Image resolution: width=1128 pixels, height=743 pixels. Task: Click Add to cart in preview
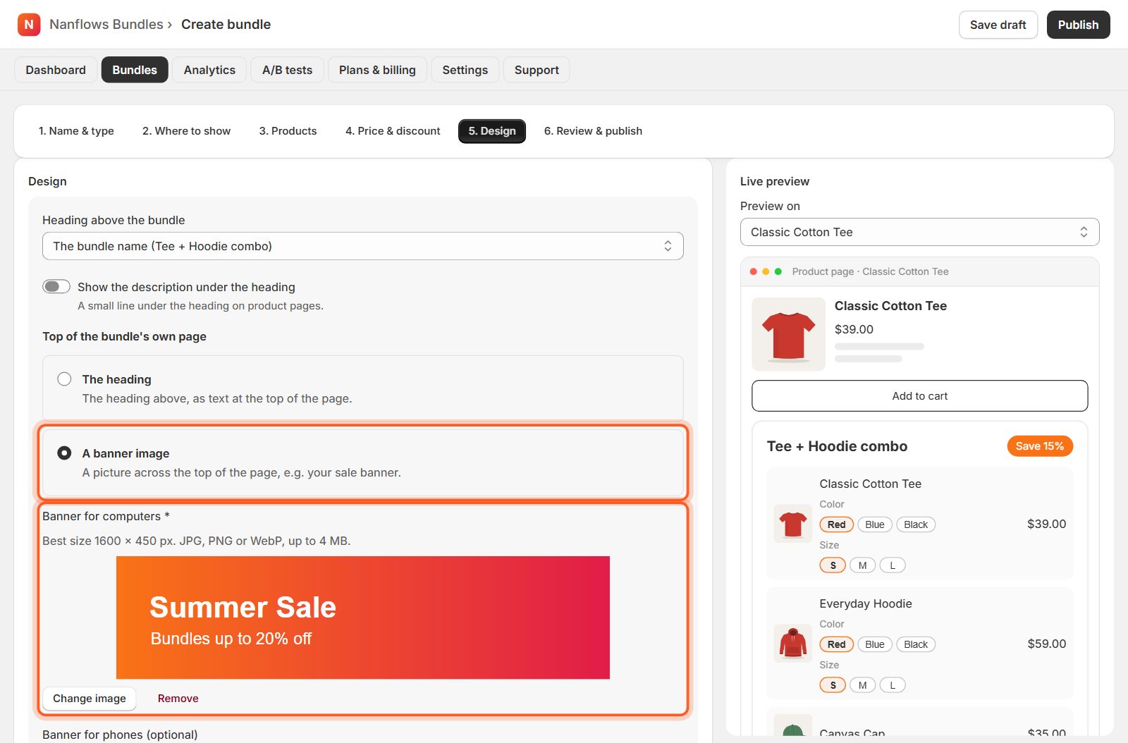click(x=919, y=396)
